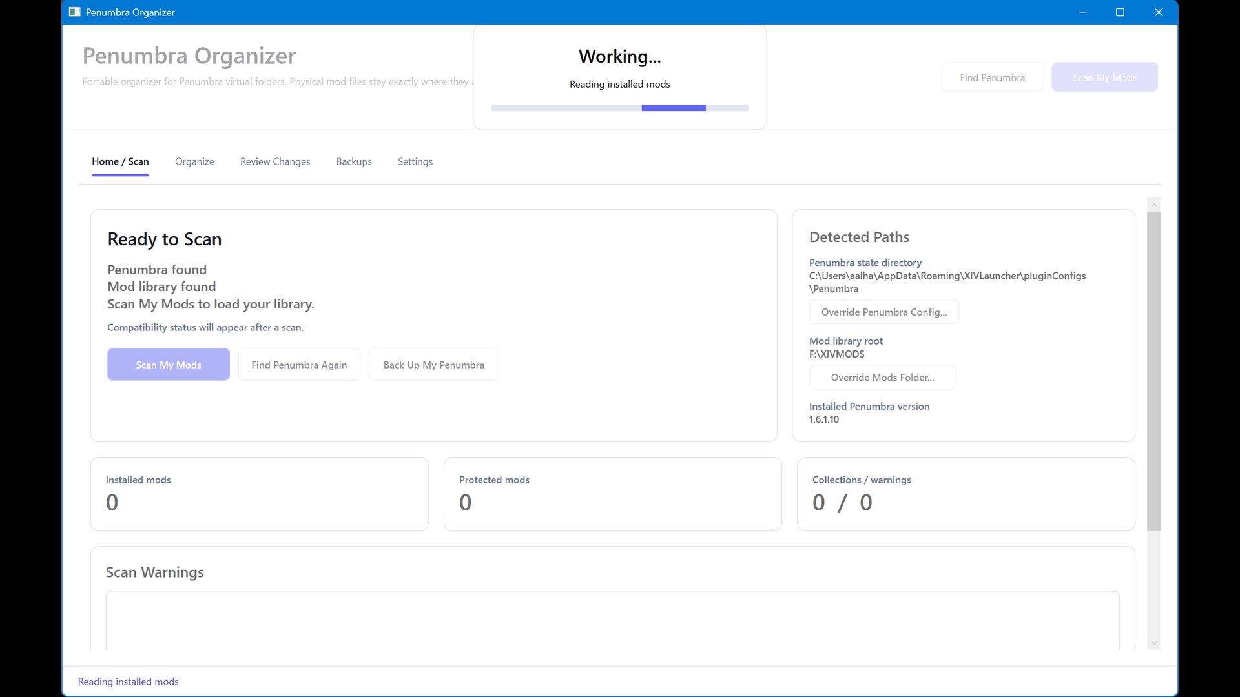The height and width of the screenshot is (697, 1240).
Task: Click Override Mods Folder... button
Action: click(x=882, y=378)
